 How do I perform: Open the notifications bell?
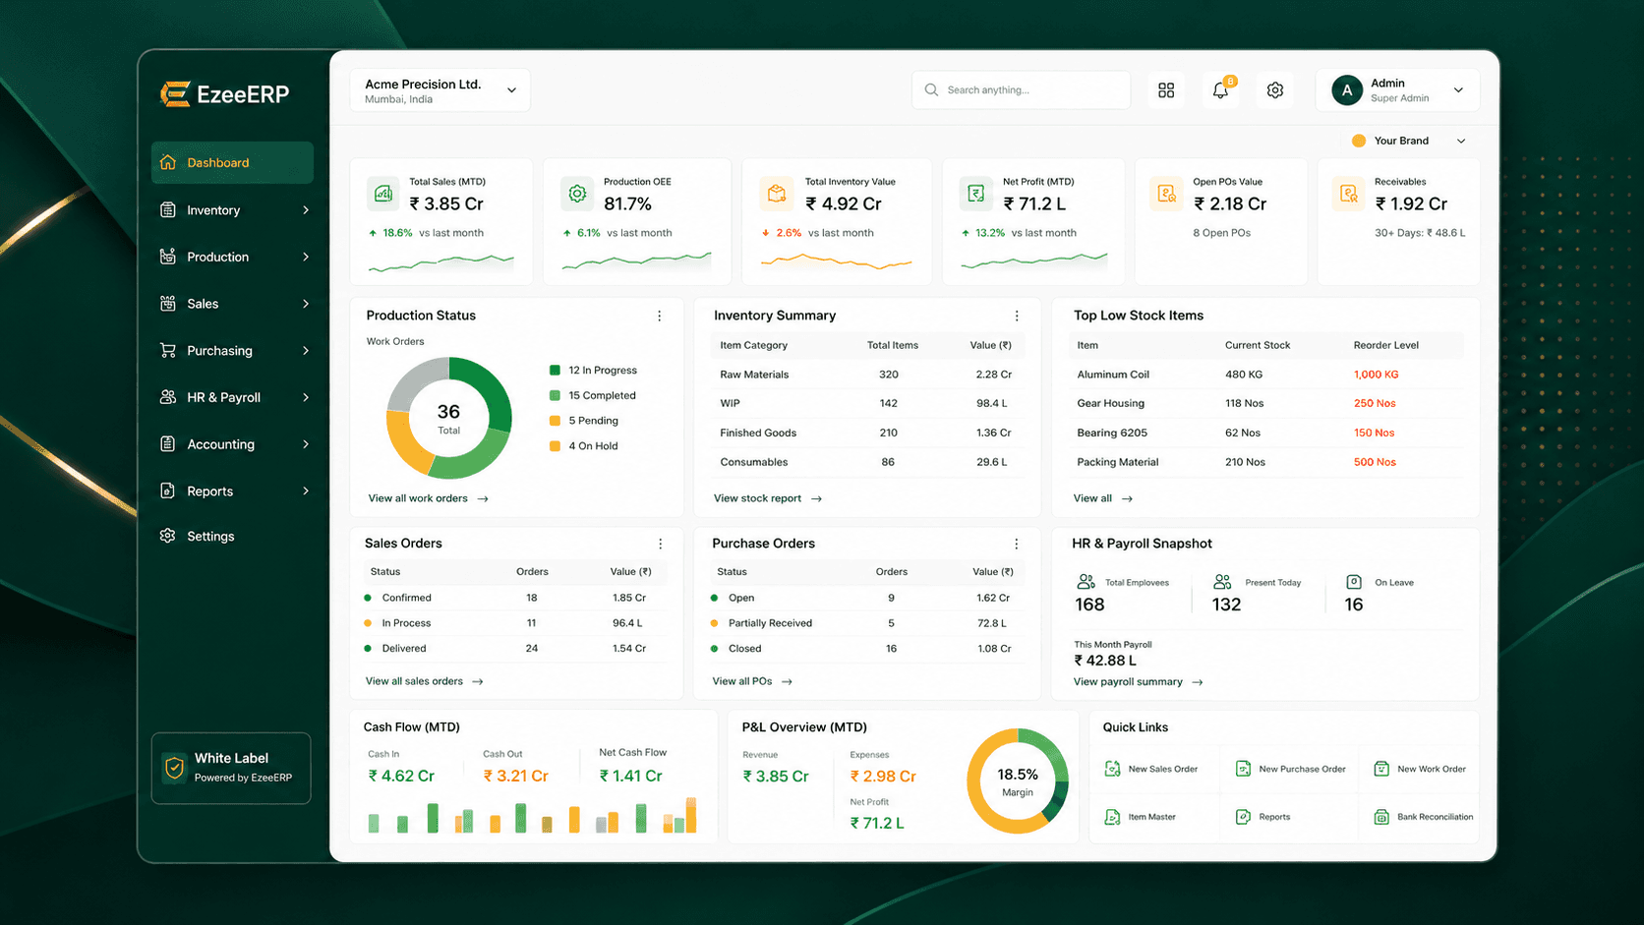[x=1220, y=90]
